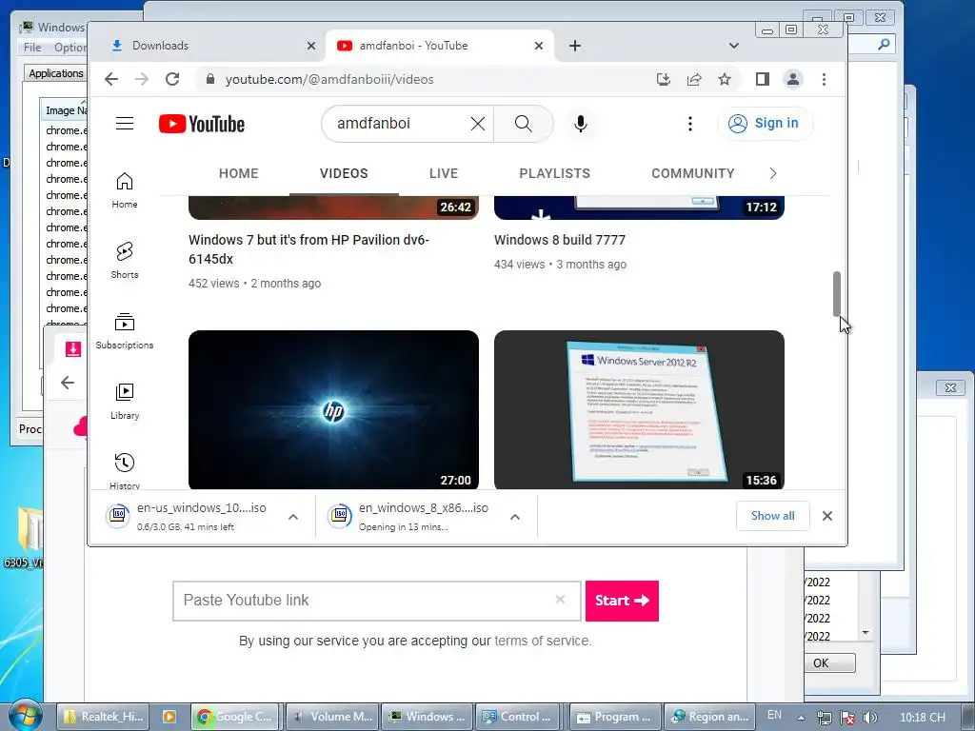Bookmark this tab with the star

coord(725,79)
